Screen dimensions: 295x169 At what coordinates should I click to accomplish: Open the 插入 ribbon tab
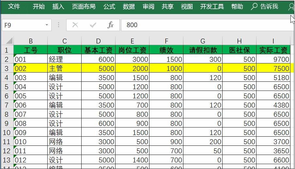pyautogui.click(x=58, y=7)
